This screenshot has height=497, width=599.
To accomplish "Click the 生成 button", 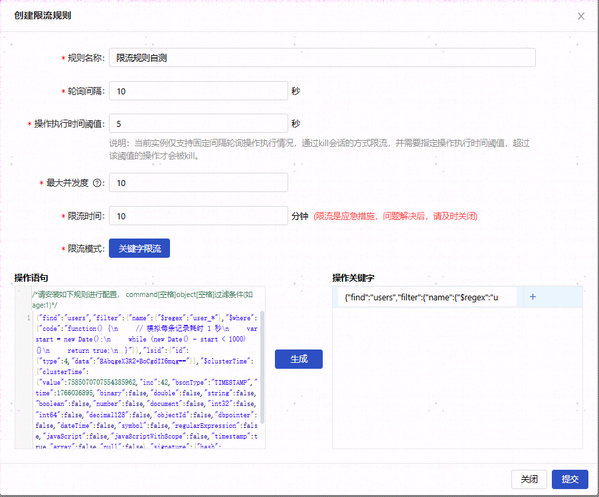I will click(299, 359).
